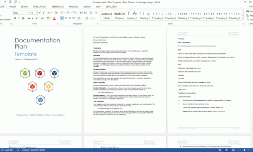Screen dimensions: 253x152
Task: Open the Developer tab
Action: (111, 6)
